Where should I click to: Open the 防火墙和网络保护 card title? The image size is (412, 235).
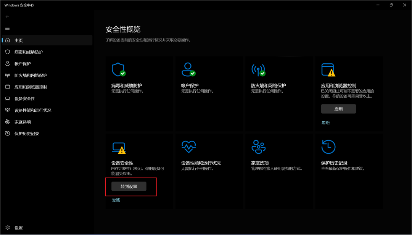pos(268,86)
